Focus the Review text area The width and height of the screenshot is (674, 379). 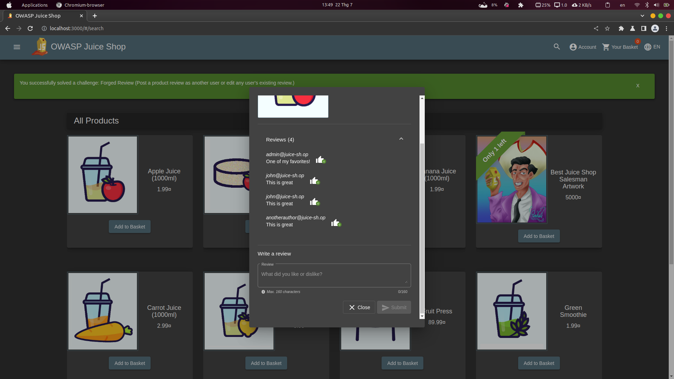(334, 275)
